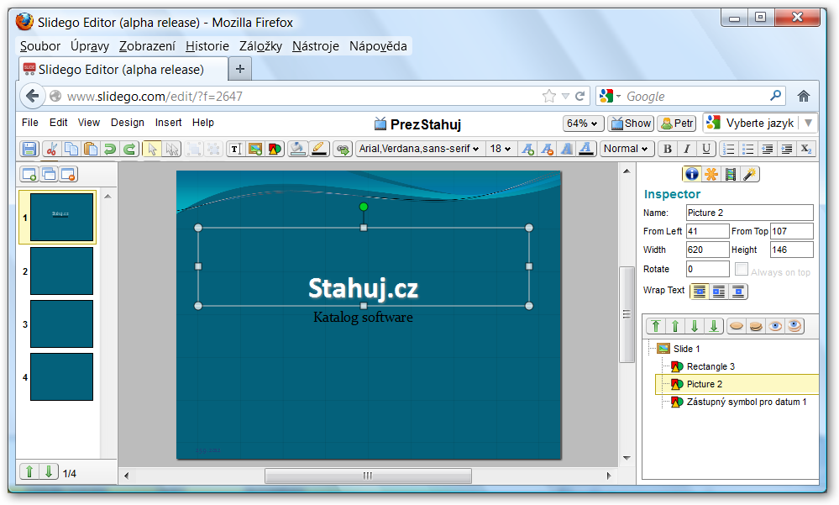839x505 pixels.
Task: Select the first Wrap Text option
Action: point(700,292)
